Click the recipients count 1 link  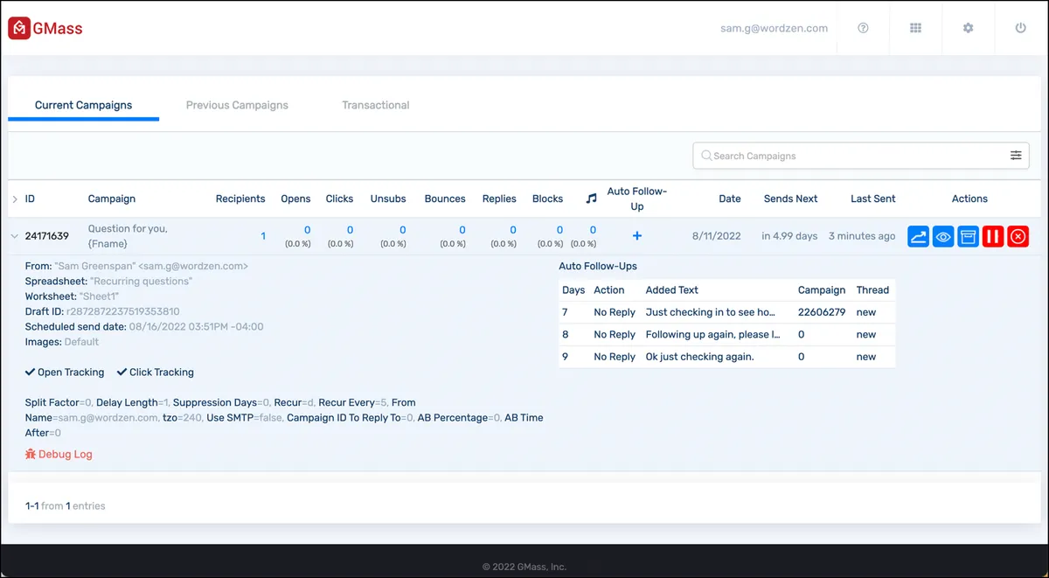263,236
